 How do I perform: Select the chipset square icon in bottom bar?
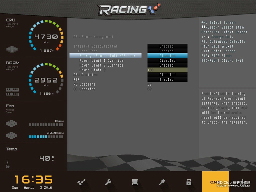(x=135, y=182)
